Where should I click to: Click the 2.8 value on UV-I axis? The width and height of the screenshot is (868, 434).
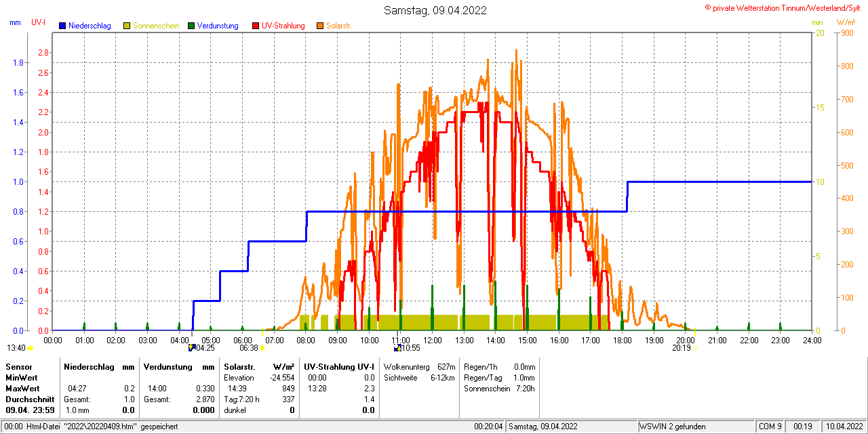[43, 53]
